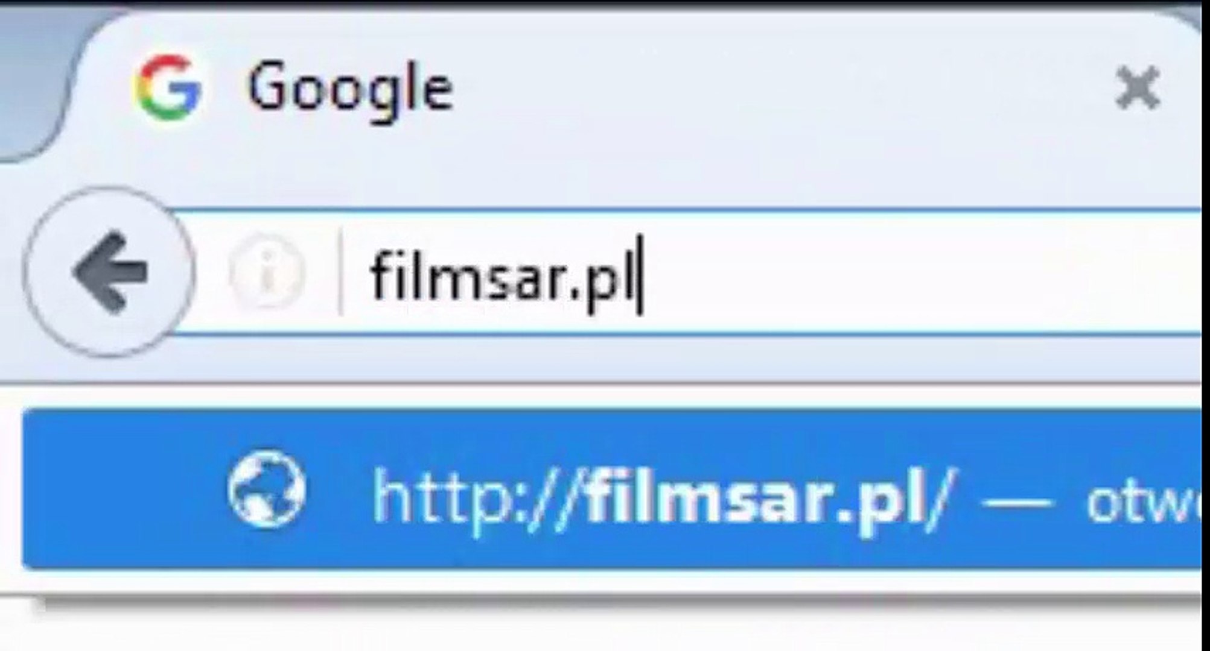Go back using the left arrow button
This screenshot has height=651, width=1210.
pos(109,272)
